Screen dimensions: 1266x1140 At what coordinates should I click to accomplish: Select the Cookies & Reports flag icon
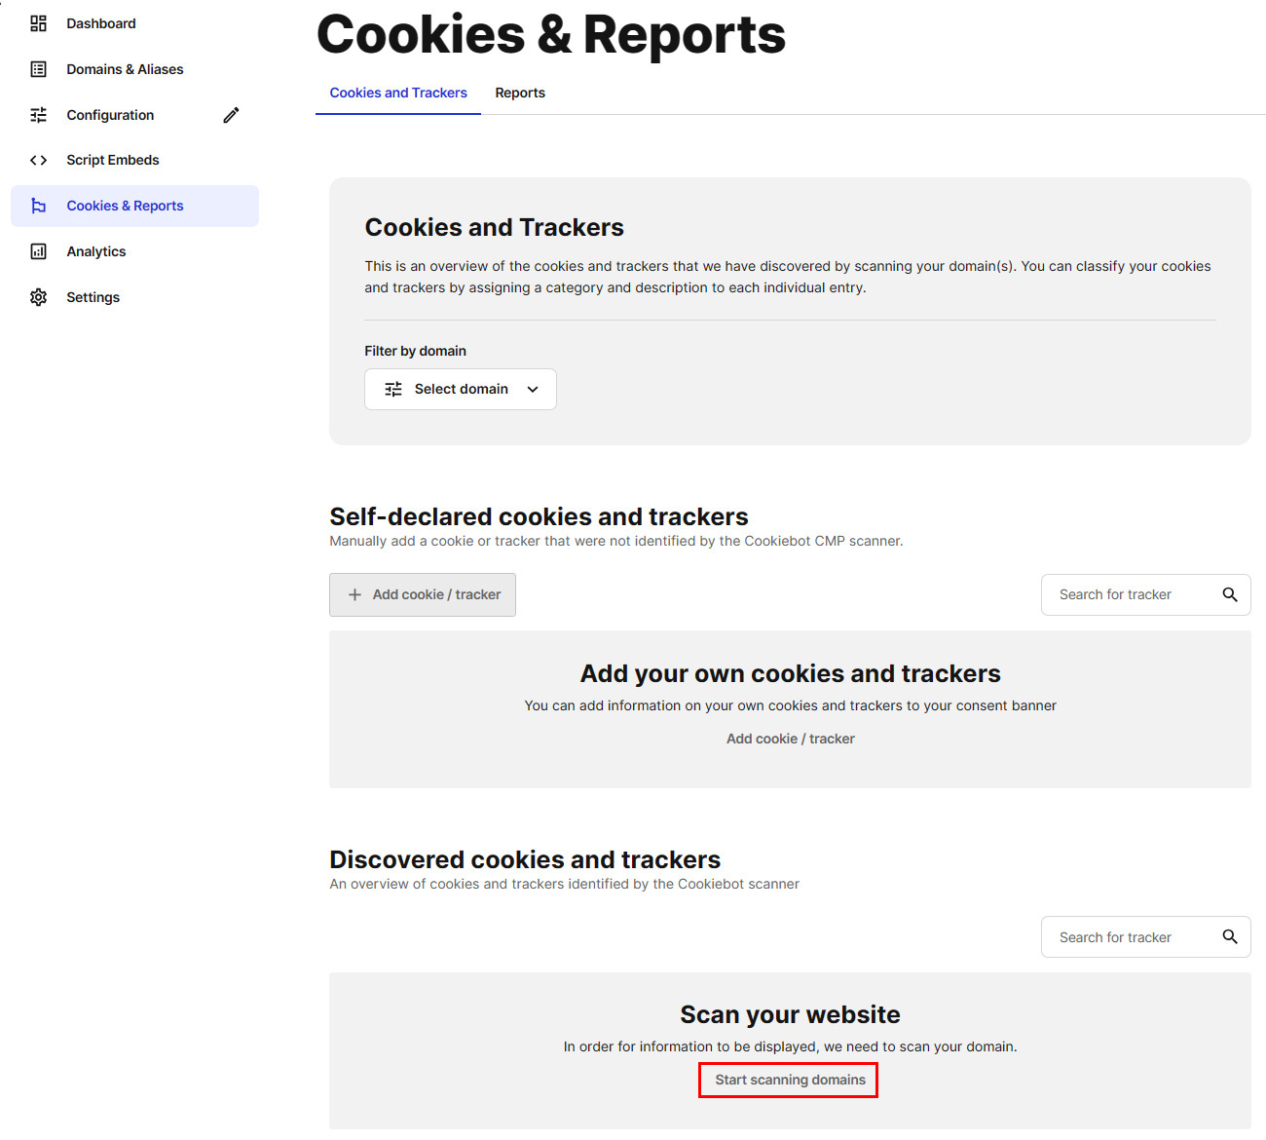click(38, 205)
